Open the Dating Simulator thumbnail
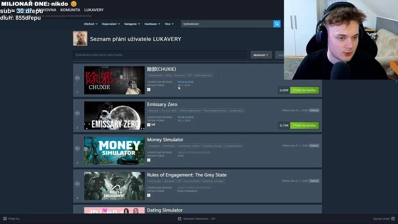The image size is (398, 224). coord(114,210)
